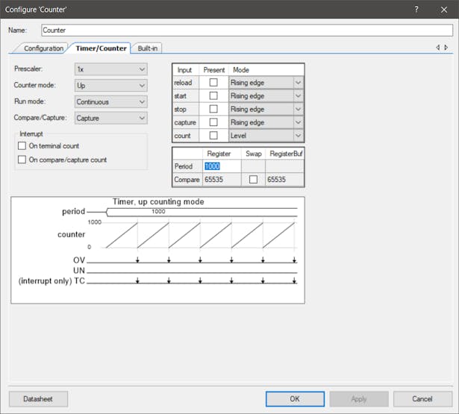Enable On terminal count interrupt
The width and height of the screenshot is (459, 414).
click(x=22, y=146)
